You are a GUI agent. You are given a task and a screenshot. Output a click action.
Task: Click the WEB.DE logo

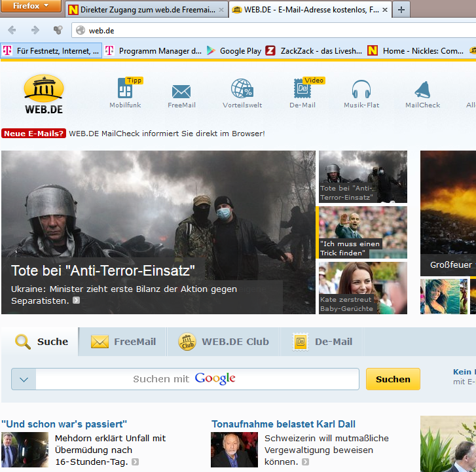click(44, 94)
